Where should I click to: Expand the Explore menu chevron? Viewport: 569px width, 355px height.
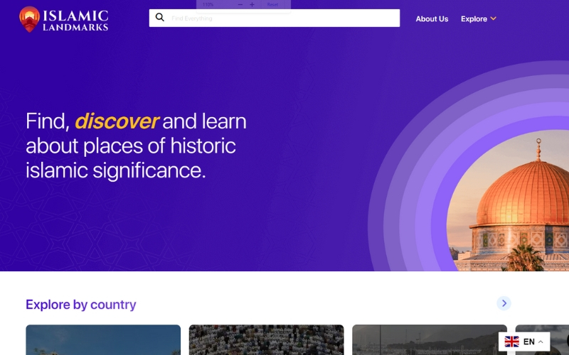pos(493,18)
